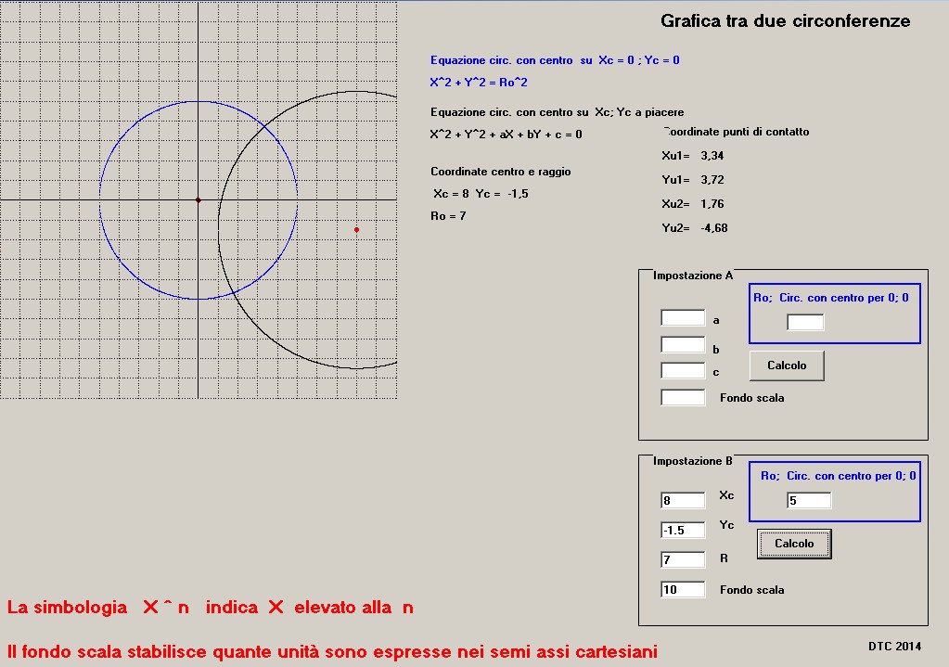
Task: Click the empty Ro field in Impostazione A
Action: 805,323
